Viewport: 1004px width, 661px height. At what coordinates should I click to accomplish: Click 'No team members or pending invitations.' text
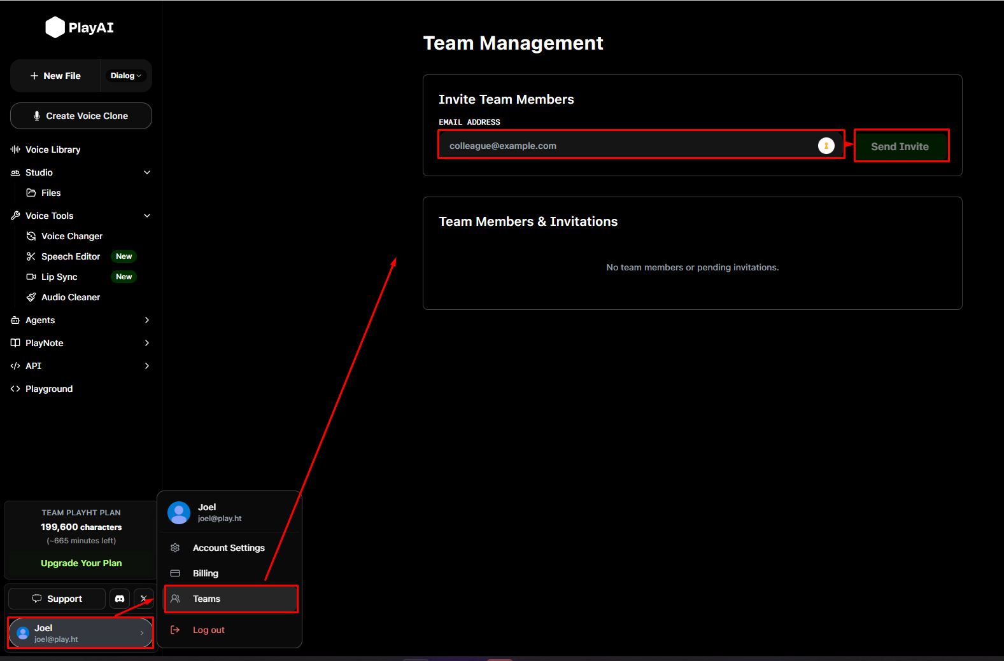[x=693, y=267]
